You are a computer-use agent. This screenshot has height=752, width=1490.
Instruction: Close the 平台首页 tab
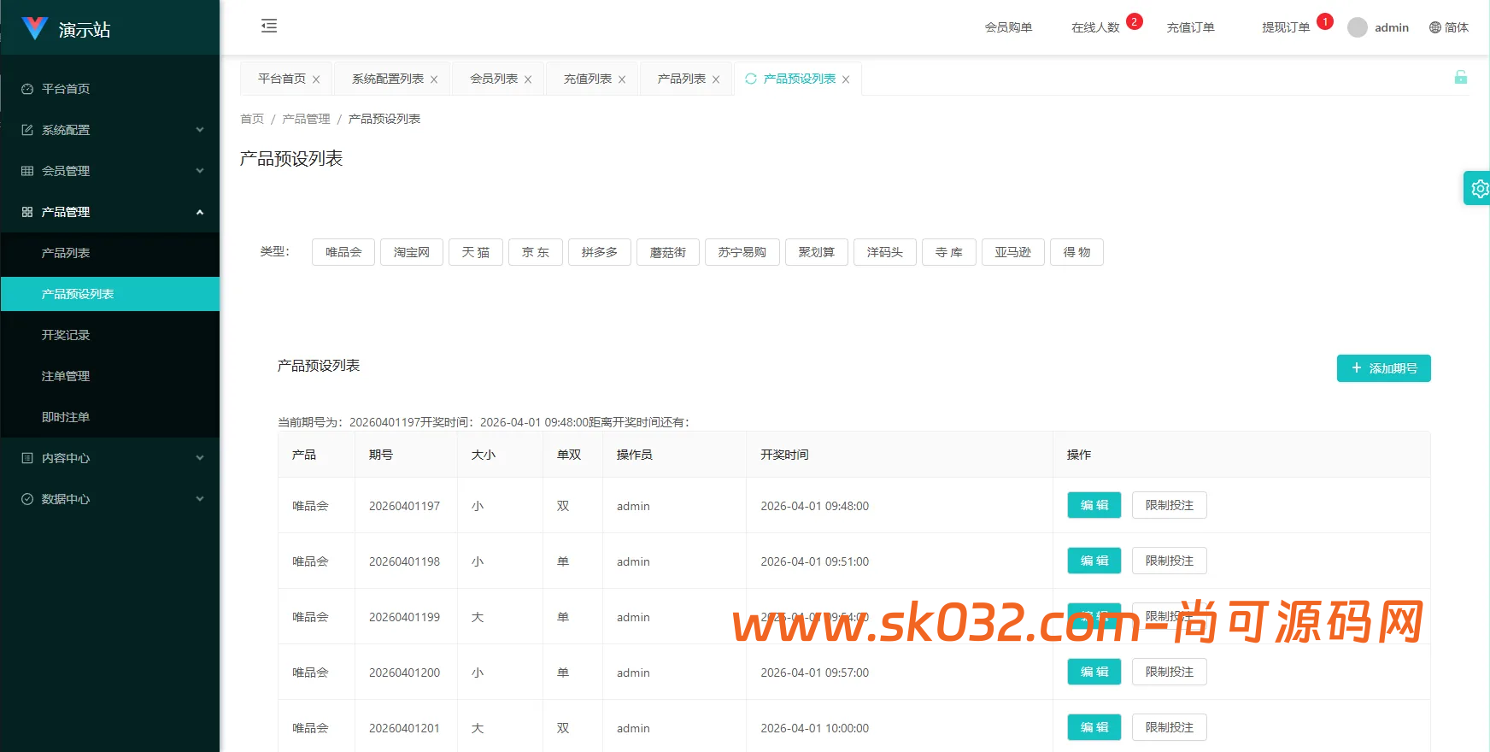316,79
